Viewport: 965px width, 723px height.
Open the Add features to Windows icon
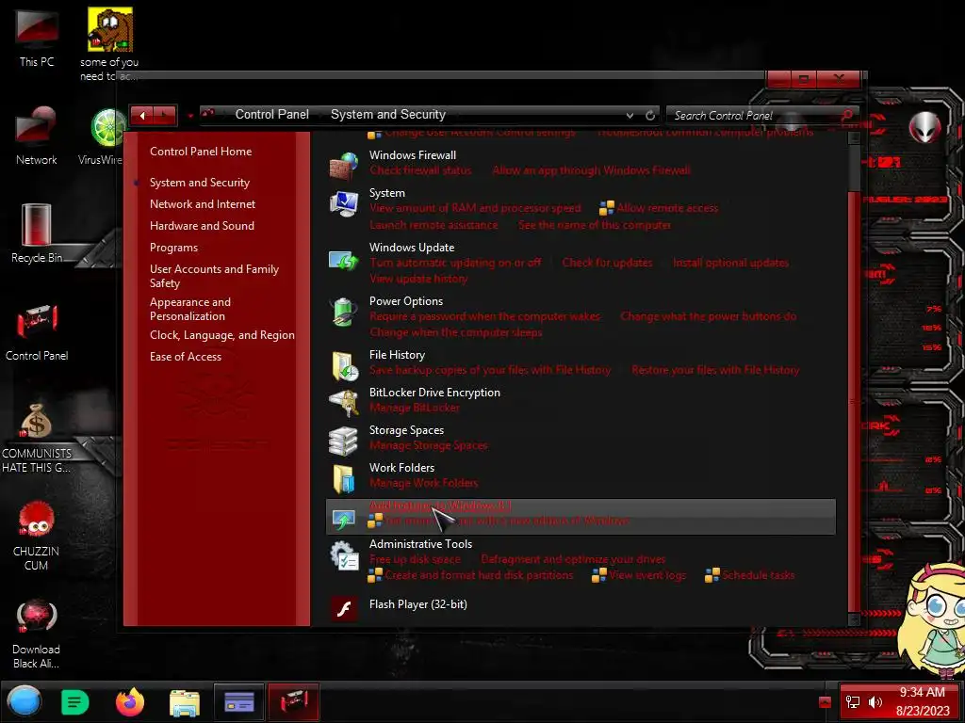click(x=343, y=520)
